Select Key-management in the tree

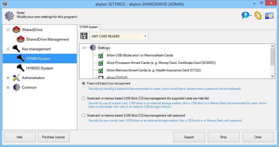pos(36,49)
